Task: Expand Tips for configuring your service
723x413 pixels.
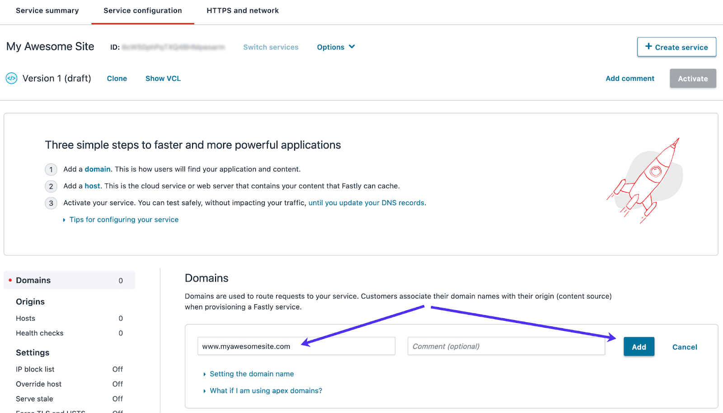Action: coord(123,220)
